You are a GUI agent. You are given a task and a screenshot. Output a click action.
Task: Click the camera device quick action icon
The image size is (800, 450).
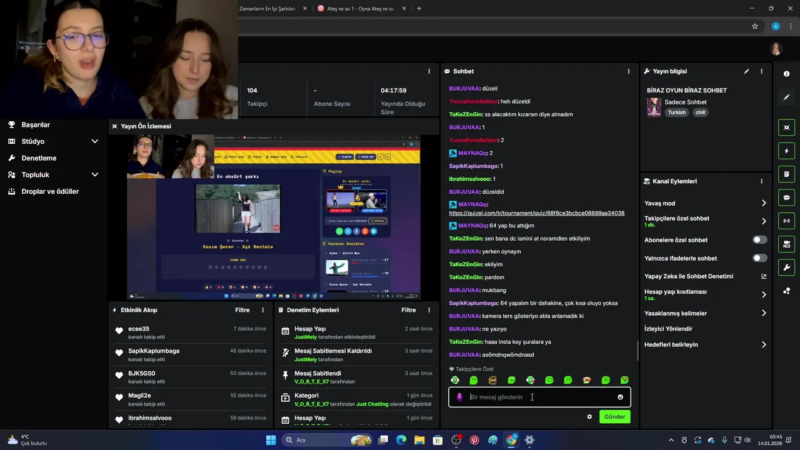pyautogui.click(x=786, y=244)
